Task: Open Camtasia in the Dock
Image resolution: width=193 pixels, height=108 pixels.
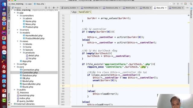Action: pyautogui.click(x=4, y=100)
